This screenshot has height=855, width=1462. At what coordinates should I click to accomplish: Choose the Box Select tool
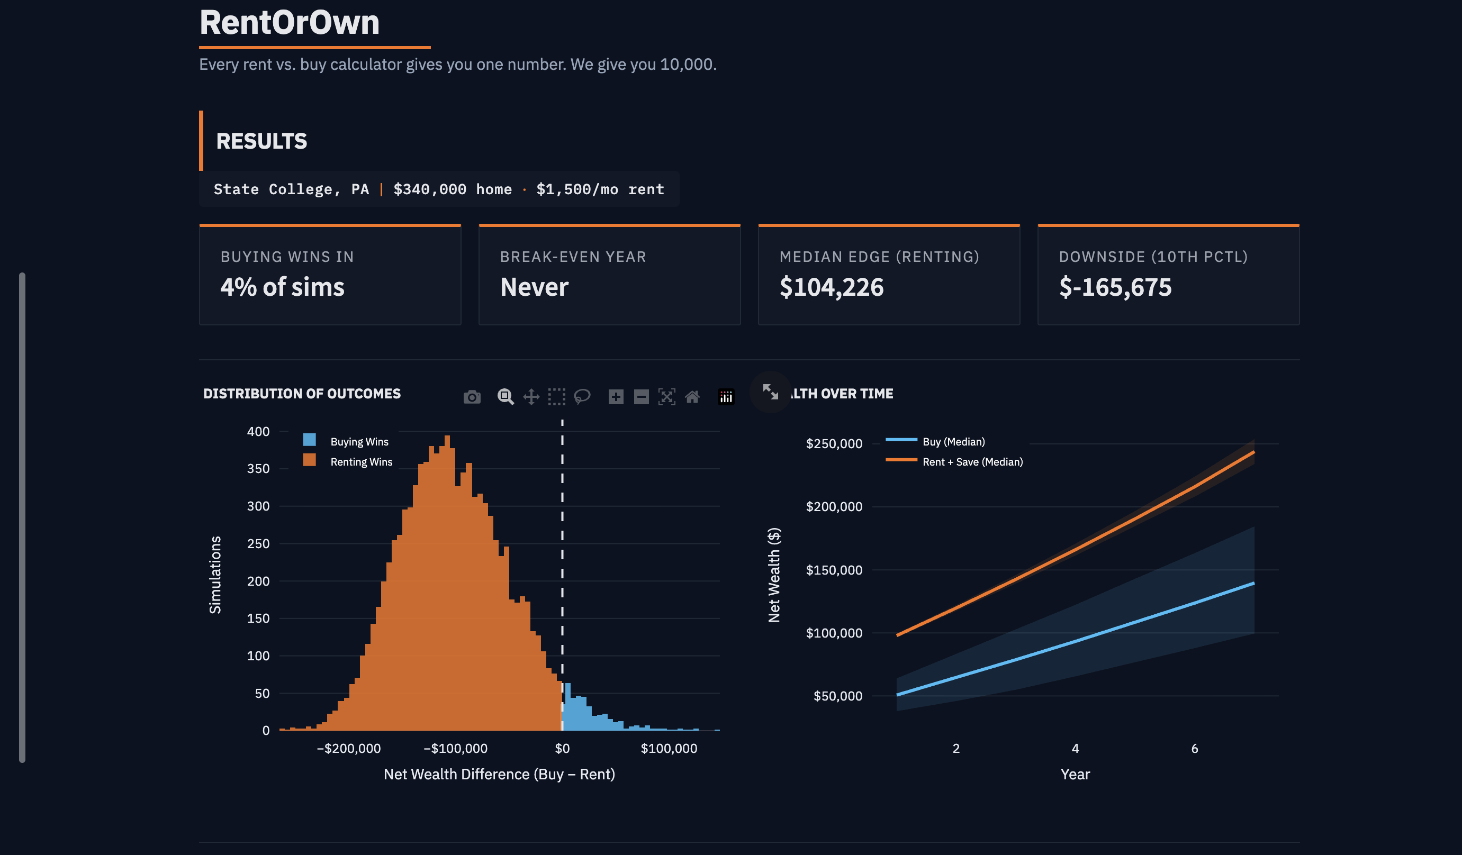pos(556,397)
